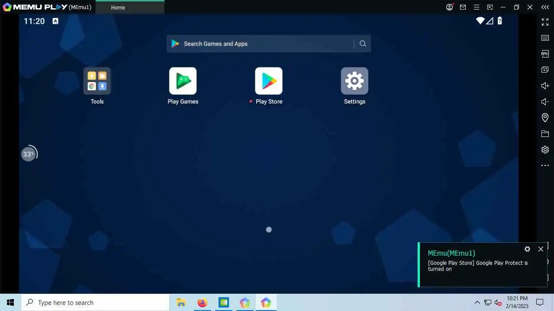Viewport: 554px width, 311px height.
Task: Open the keyboard mapping tool
Action: (545, 38)
